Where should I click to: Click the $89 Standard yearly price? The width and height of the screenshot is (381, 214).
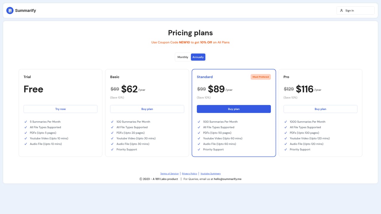216,89
